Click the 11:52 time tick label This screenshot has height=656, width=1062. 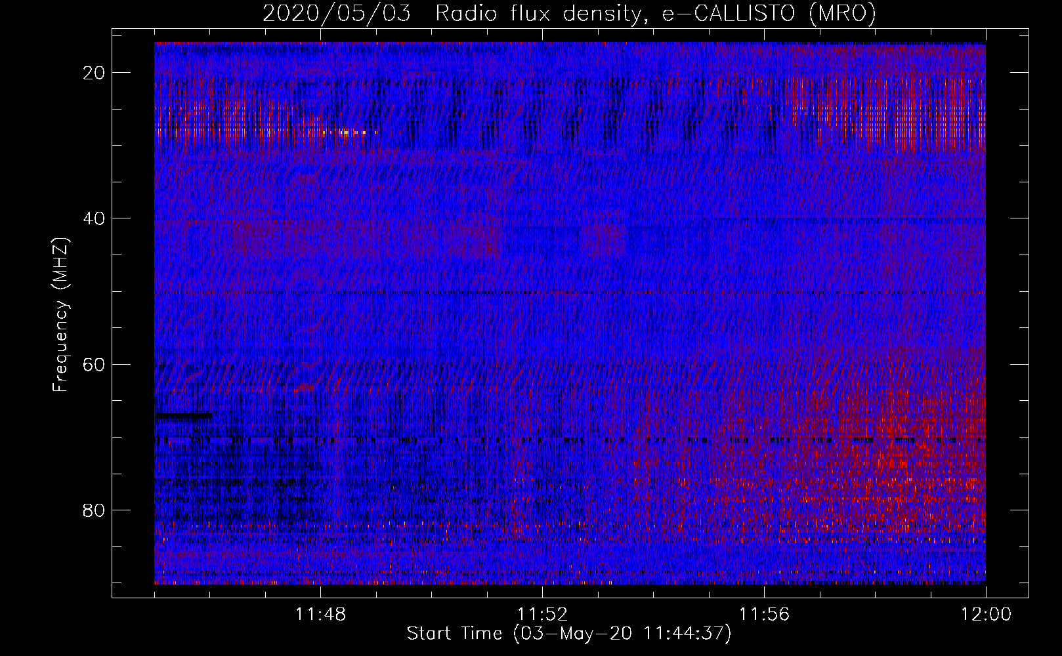coord(542,615)
